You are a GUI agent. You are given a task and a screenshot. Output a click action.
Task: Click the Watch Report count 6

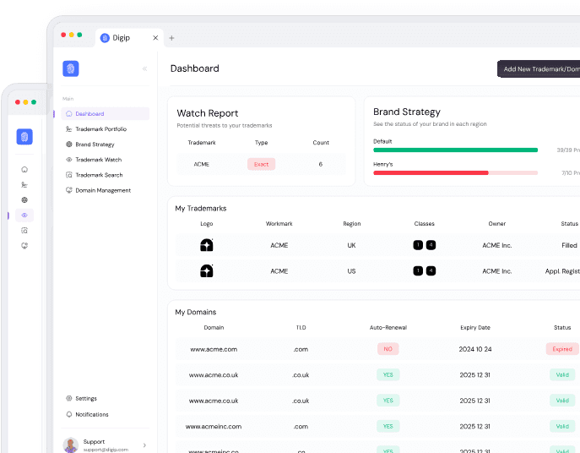(321, 164)
